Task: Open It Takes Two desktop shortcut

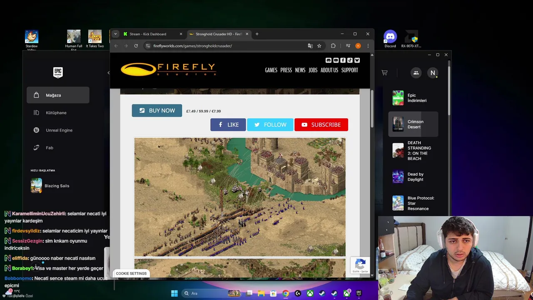Action: click(95, 39)
